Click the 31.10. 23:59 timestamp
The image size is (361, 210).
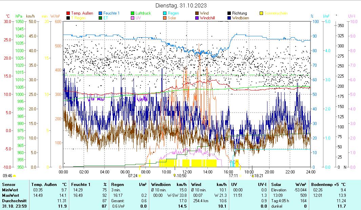[14, 206]
